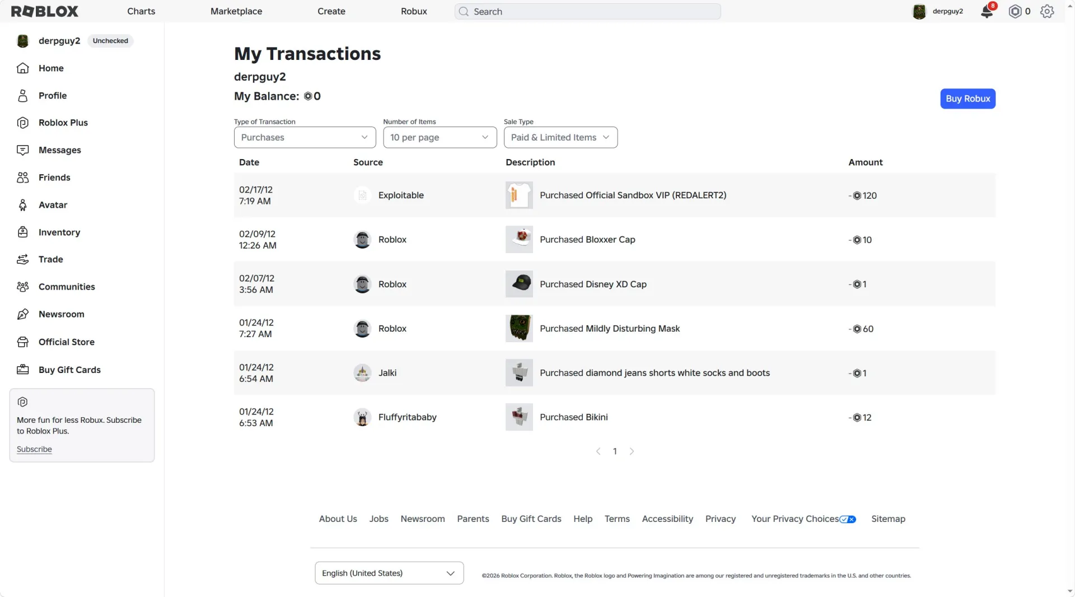
Task: Click the Inventory bag icon
Action: point(23,232)
